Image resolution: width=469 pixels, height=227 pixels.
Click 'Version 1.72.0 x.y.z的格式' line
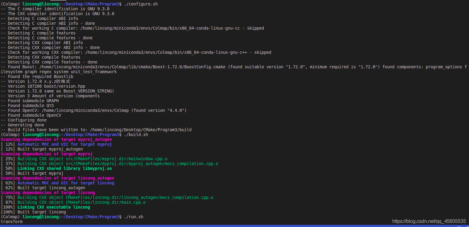click(35, 81)
